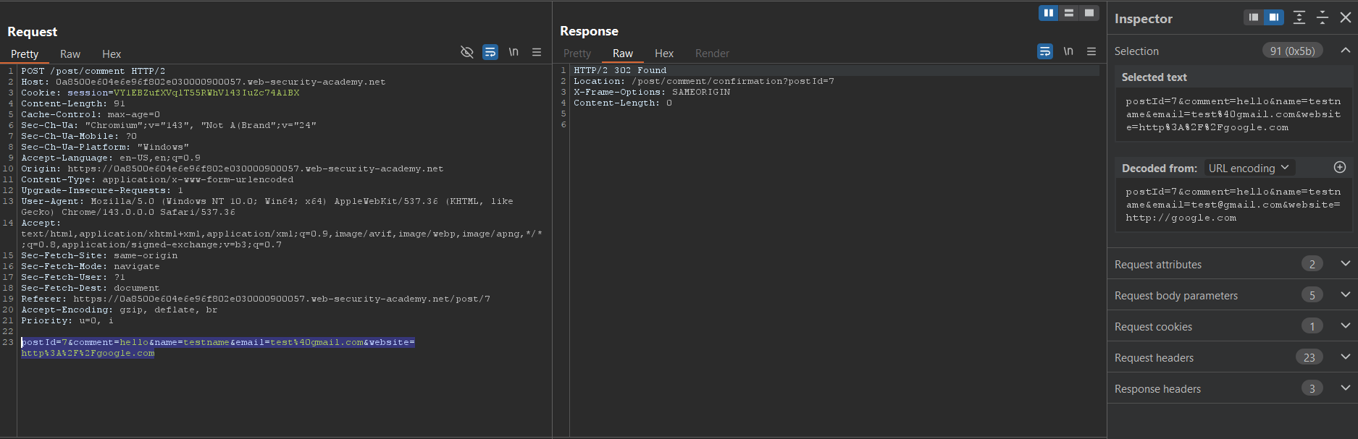Click the Content-Length: 91 header
This screenshot has height=439, width=1358.
click(73, 103)
